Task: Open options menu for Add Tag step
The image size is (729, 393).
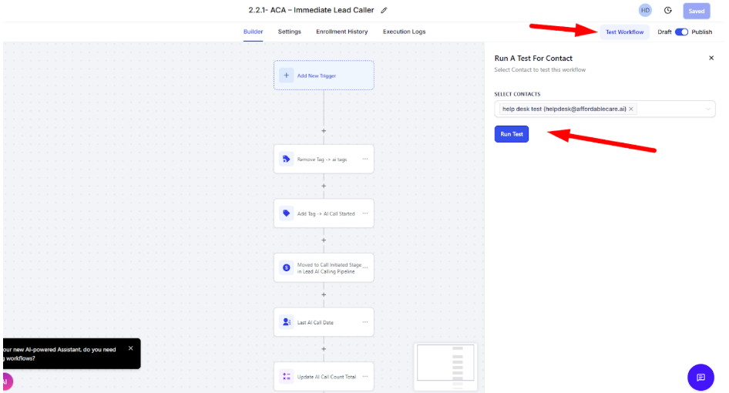Action: click(x=365, y=213)
